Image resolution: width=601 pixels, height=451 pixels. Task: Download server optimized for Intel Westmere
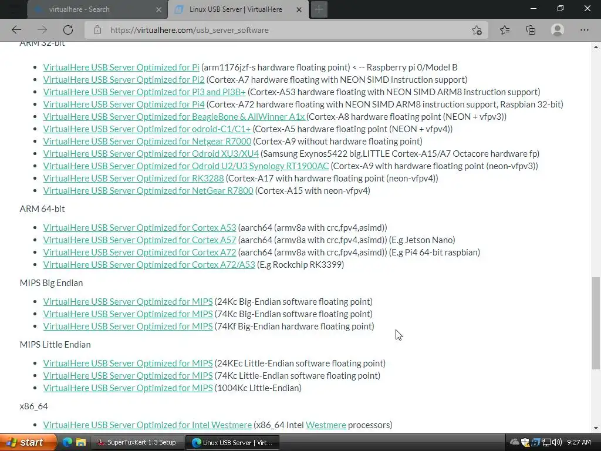[x=147, y=425]
